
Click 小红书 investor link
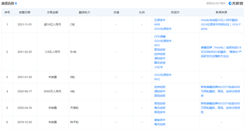coord(158,67)
